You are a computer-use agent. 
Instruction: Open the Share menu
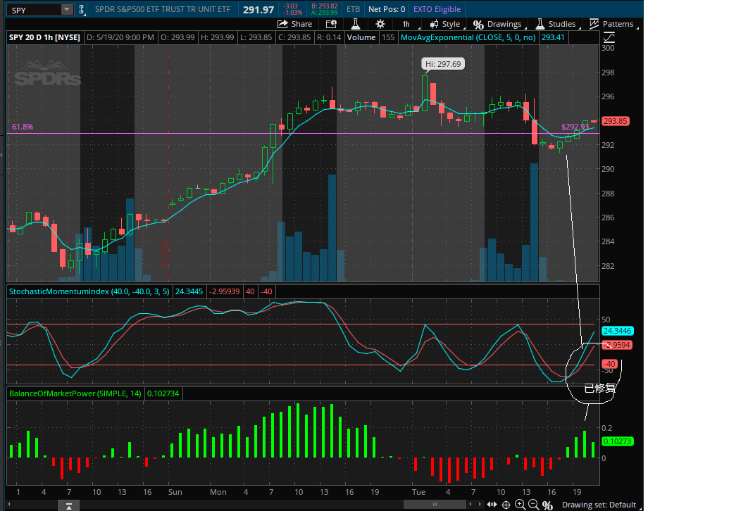tap(294, 24)
